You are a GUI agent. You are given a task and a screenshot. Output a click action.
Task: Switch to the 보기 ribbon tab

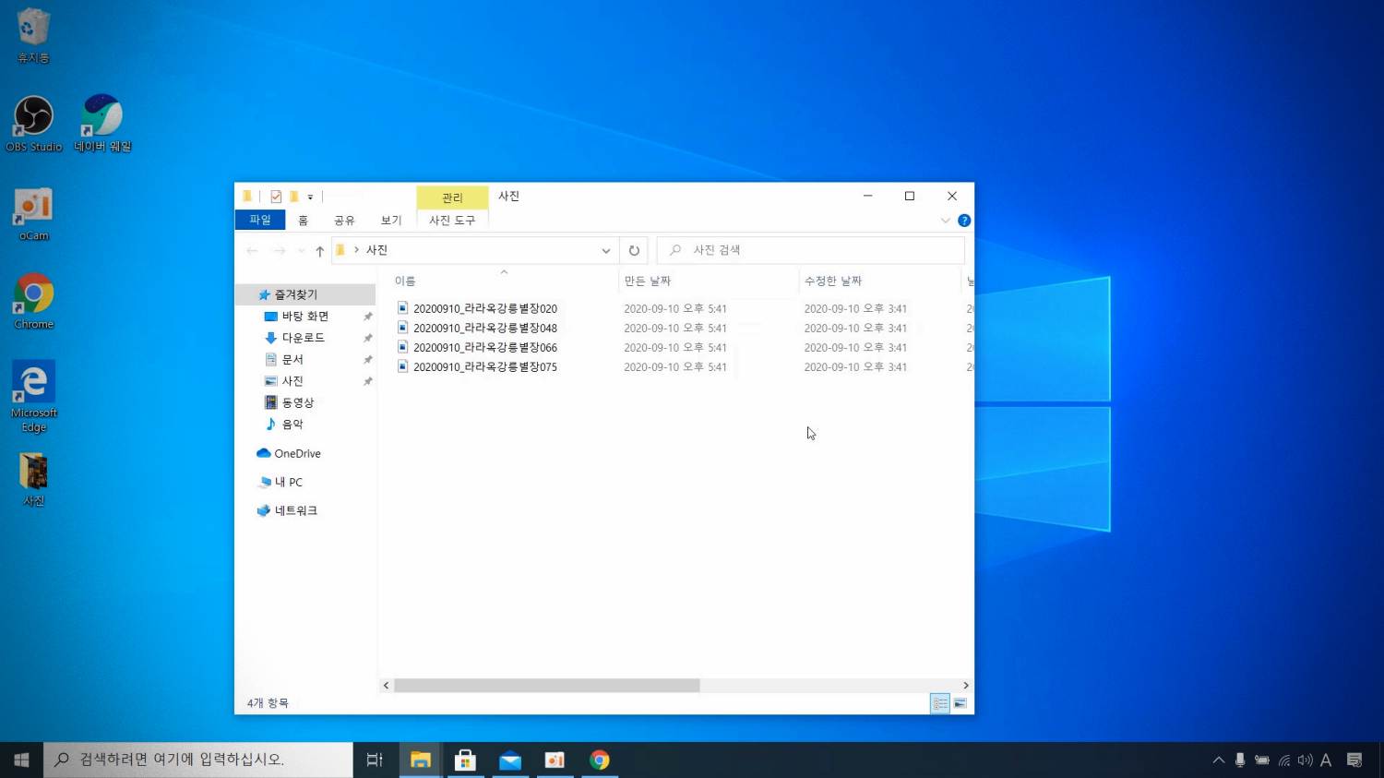[391, 221]
